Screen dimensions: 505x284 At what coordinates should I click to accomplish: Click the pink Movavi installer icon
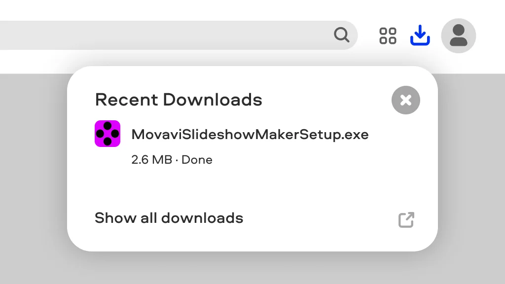pyautogui.click(x=108, y=134)
